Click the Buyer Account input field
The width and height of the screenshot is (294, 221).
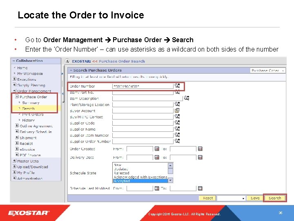click(143, 110)
